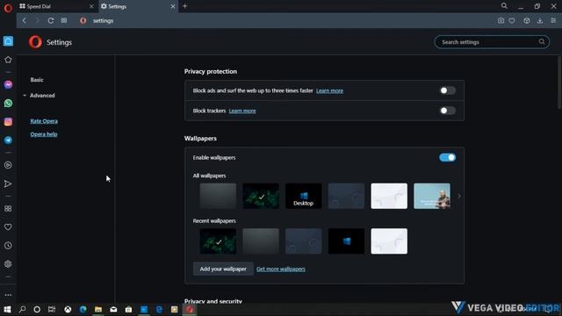
Task: Go back with the back arrow
Action: [x=25, y=21]
